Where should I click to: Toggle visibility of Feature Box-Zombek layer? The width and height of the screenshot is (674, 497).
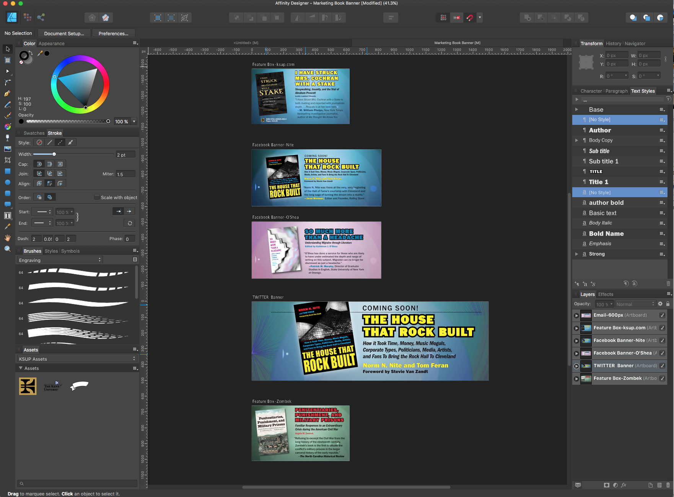tap(662, 378)
